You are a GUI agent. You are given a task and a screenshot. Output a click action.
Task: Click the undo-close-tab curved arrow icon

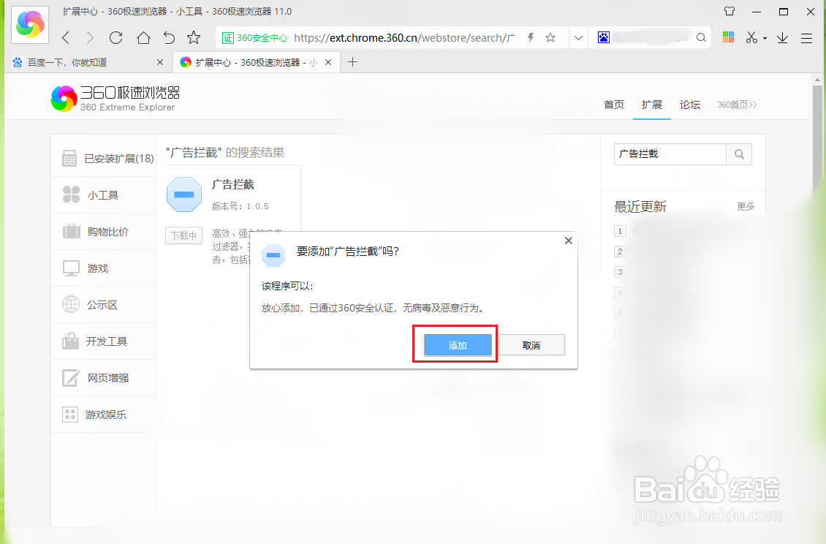(169, 38)
